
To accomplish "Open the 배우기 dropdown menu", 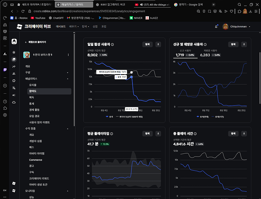I will click(74, 27).
